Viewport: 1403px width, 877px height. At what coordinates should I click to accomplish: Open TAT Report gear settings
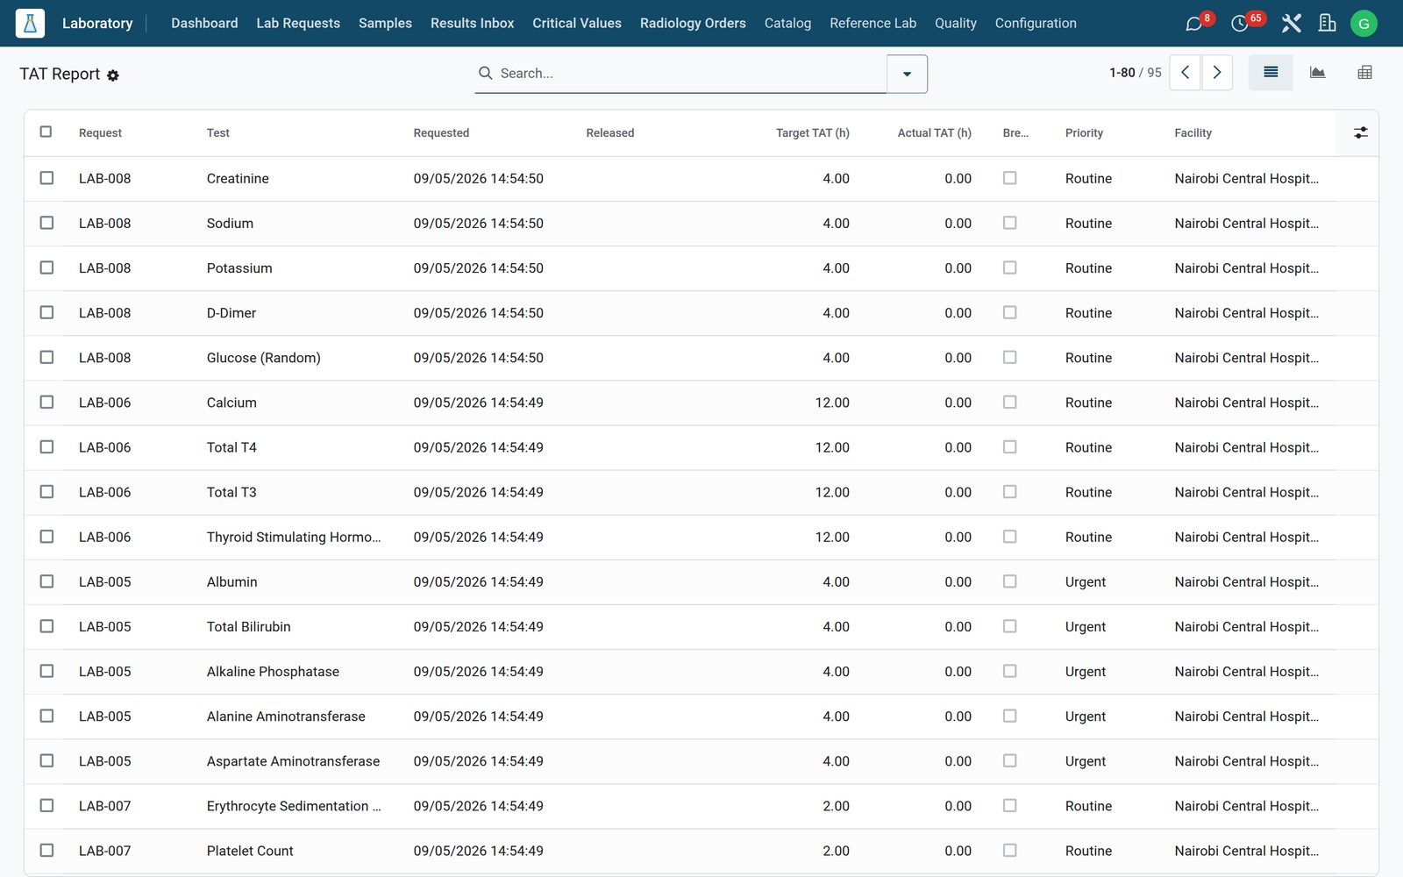pos(113,76)
